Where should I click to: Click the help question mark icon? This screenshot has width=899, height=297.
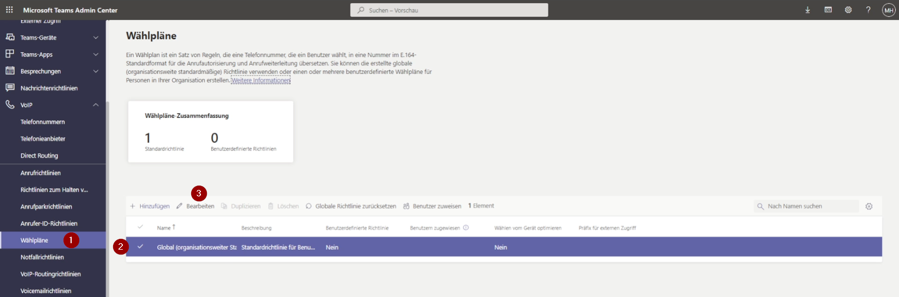click(x=868, y=10)
